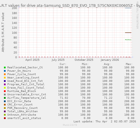Select the Erase_Fail_Count_Total legend label
Screen dimensions: 140x128
coord(26,88)
